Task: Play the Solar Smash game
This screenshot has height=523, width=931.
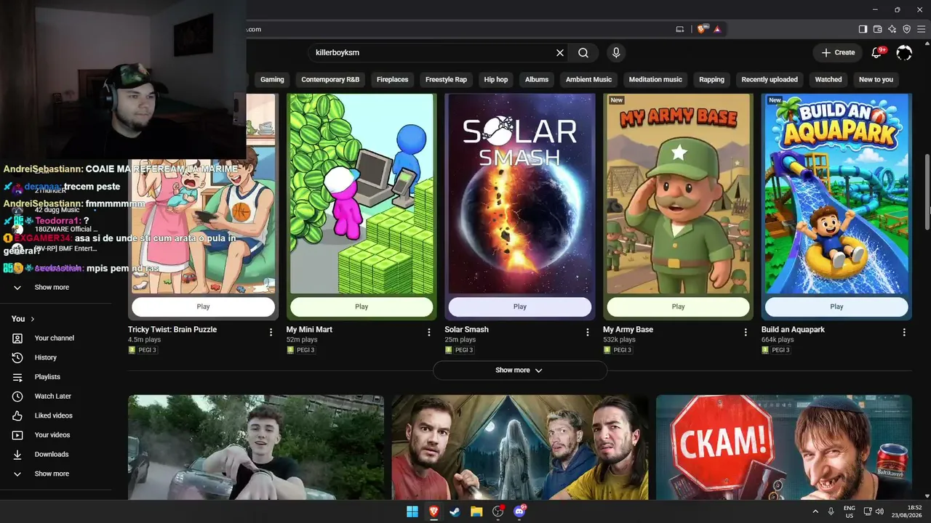Action: coord(520,307)
